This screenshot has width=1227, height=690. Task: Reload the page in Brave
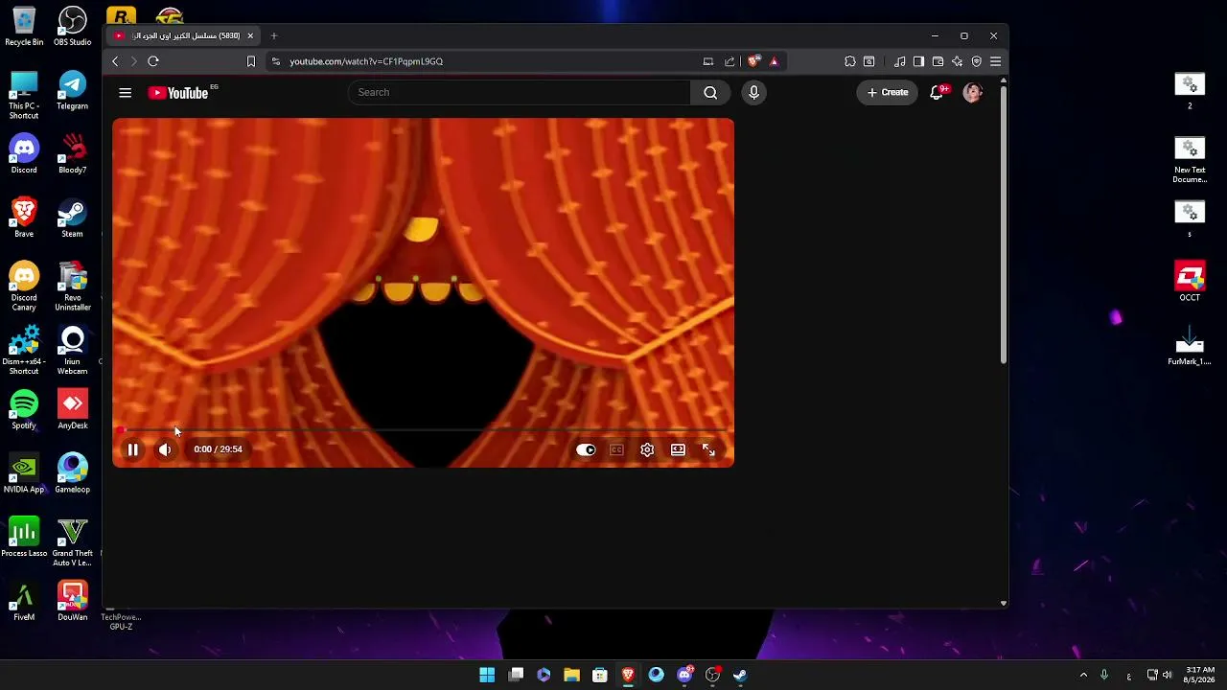tap(153, 61)
